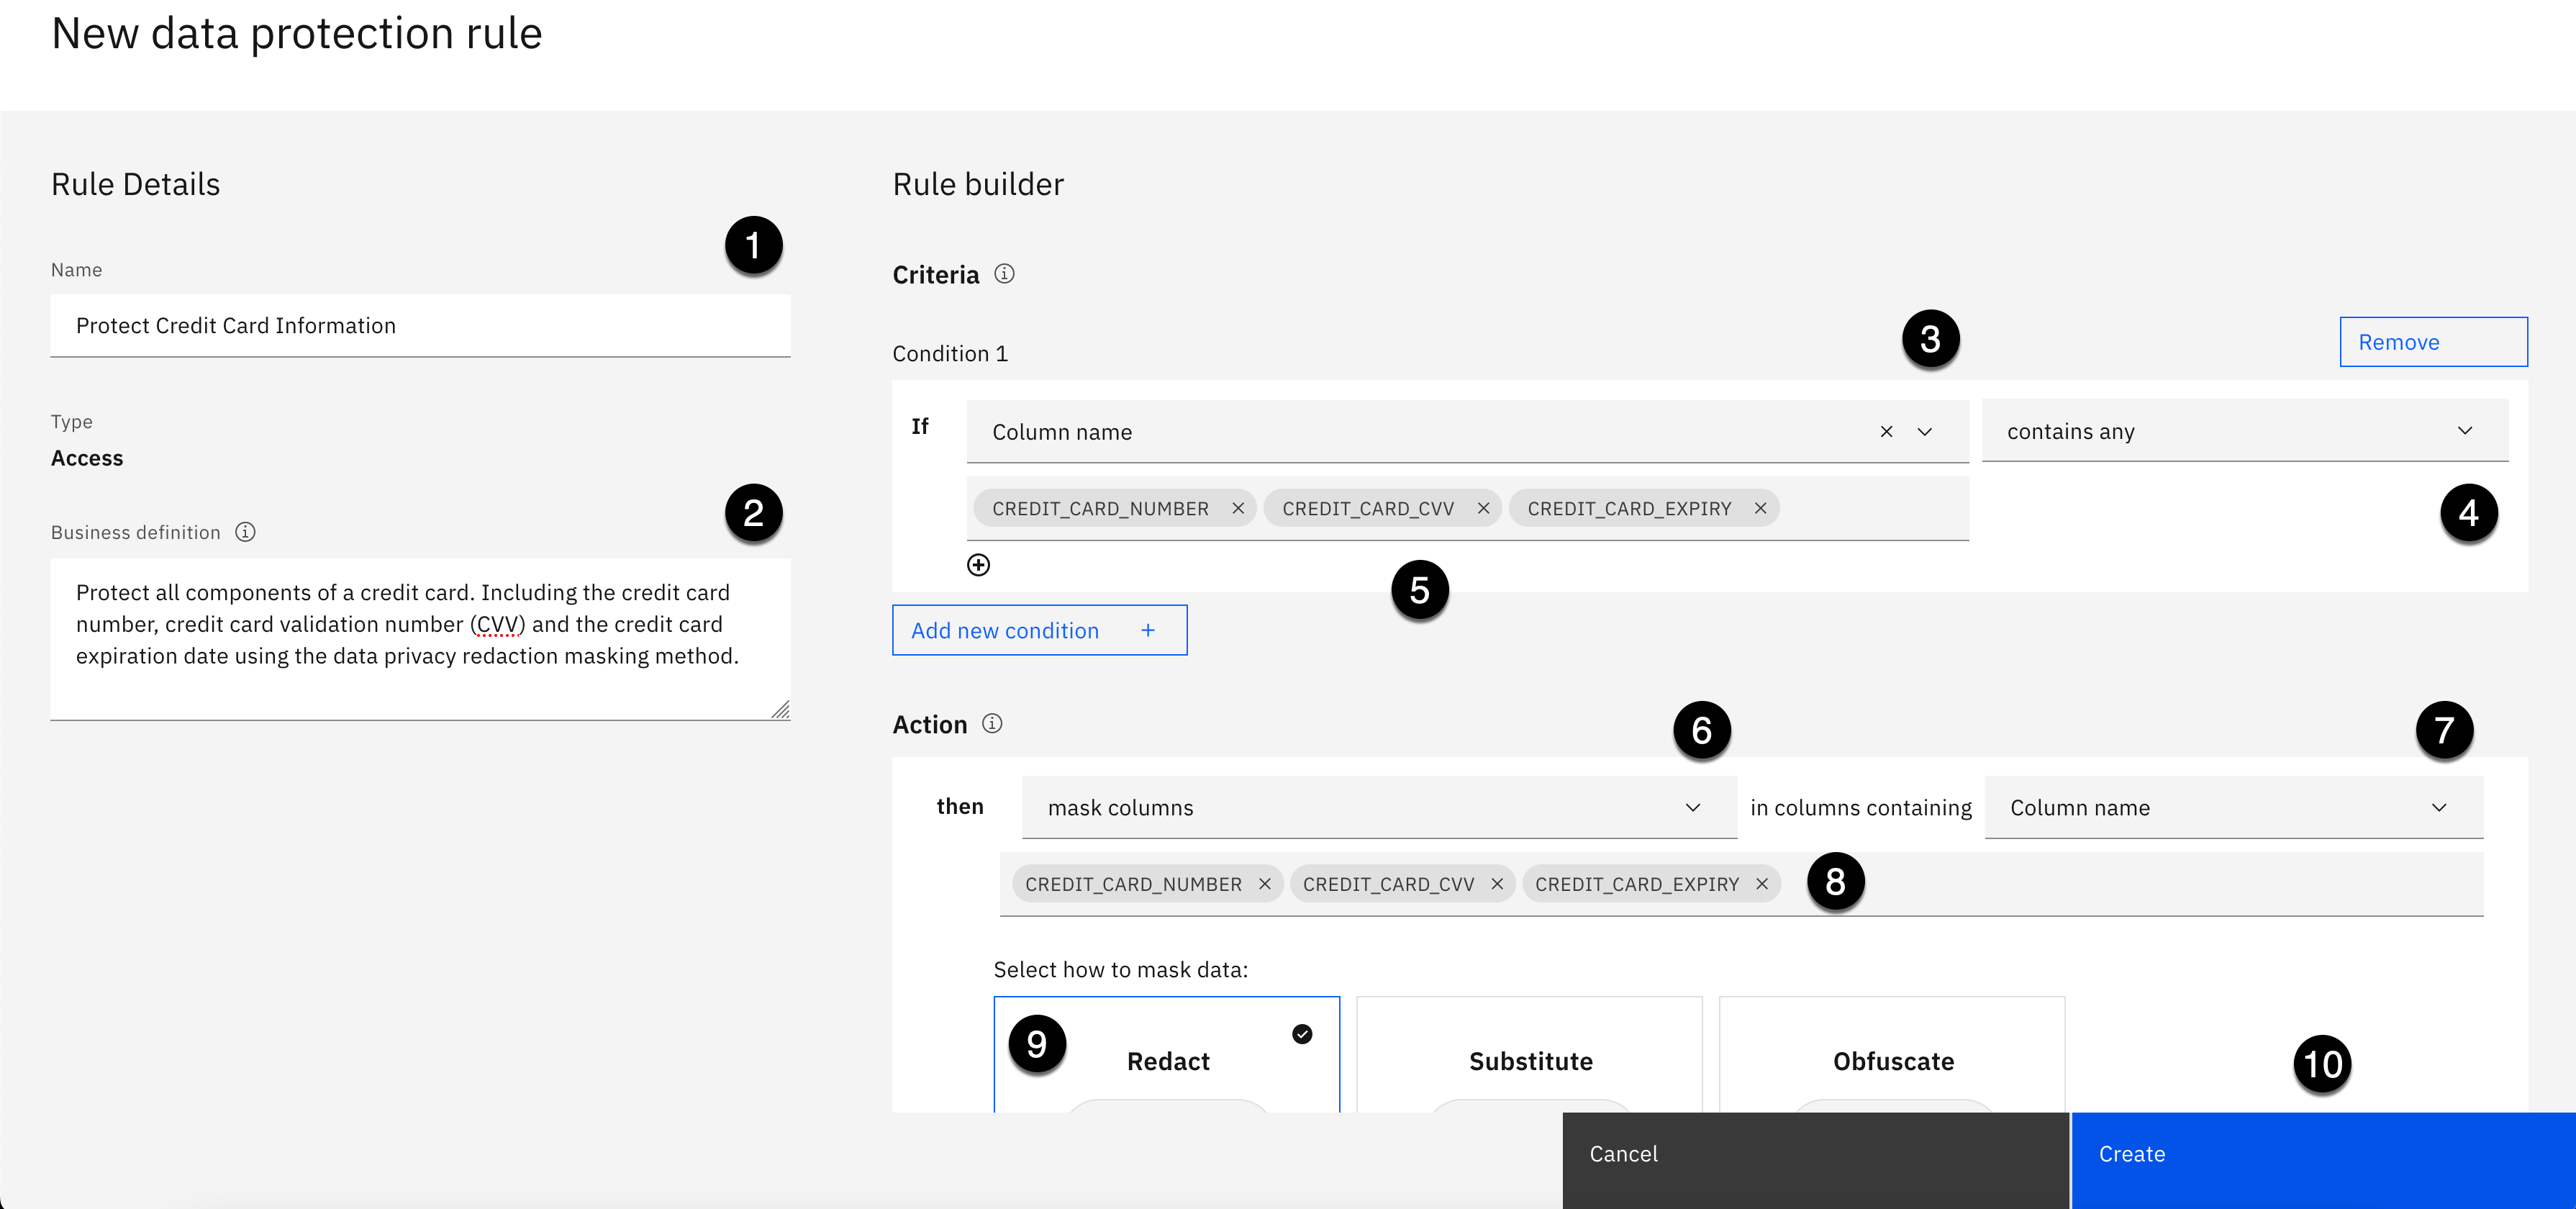The image size is (2576, 1209).
Task: Open the contains any operator dropdown
Action: click(2244, 431)
